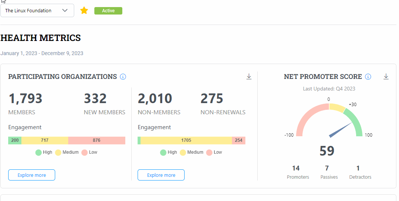Click the red 254 non-members bar segment
The height and width of the screenshot is (201, 399).
(x=239, y=140)
